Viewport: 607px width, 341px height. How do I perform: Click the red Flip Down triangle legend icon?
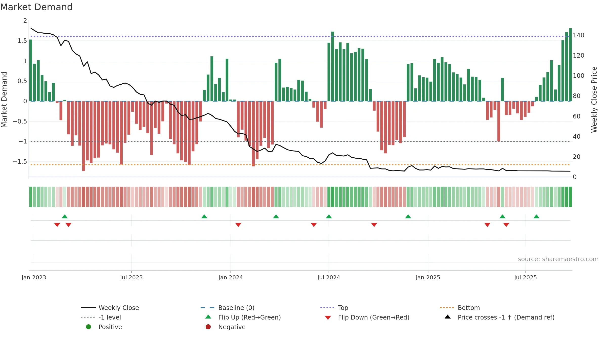[328, 318]
